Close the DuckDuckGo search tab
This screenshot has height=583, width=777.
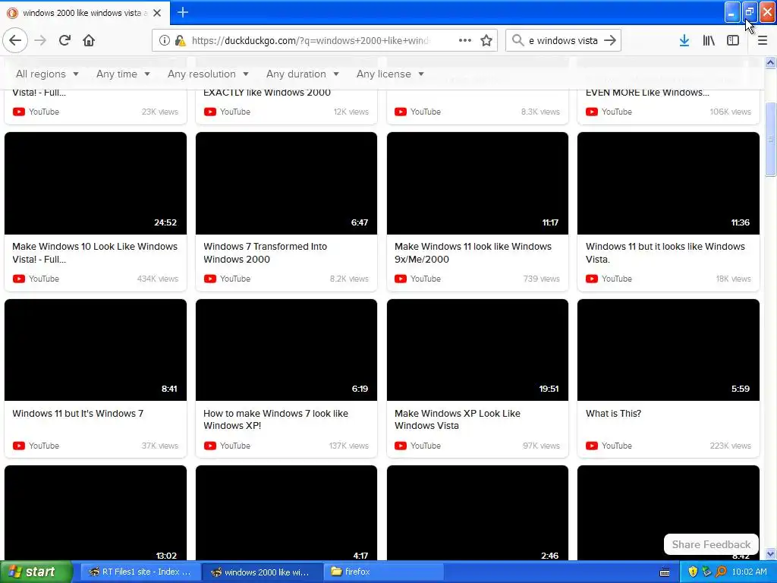pos(157,13)
